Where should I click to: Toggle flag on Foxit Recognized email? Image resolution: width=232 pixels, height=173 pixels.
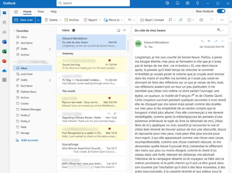(x=110, y=129)
